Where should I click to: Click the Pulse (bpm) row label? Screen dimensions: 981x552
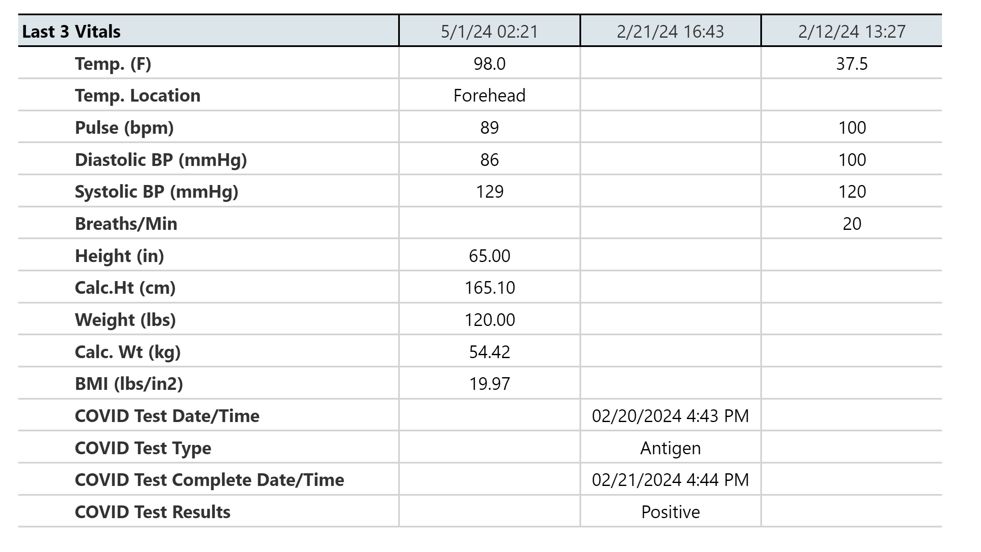tap(124, 128)
